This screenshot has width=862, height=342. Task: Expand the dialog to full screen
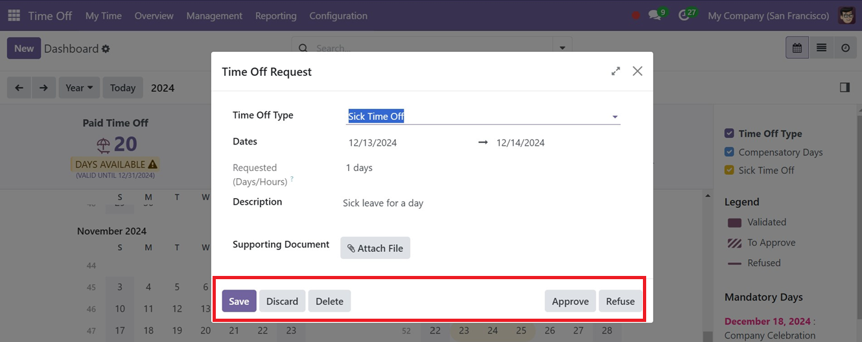click(616, 71)
